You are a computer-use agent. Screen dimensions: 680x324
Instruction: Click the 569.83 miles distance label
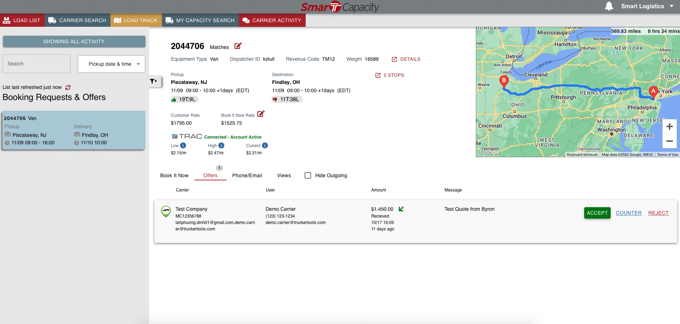click(x=626, y=31)
